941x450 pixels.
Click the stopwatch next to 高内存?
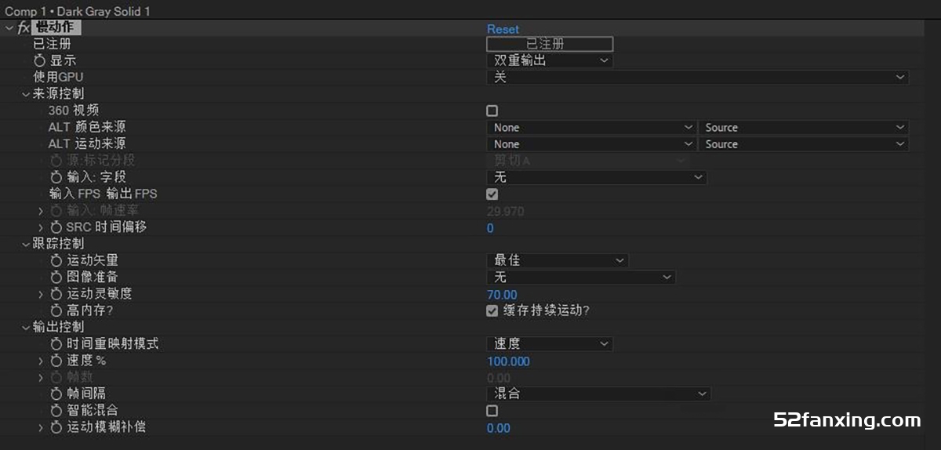tap(56, 311)
